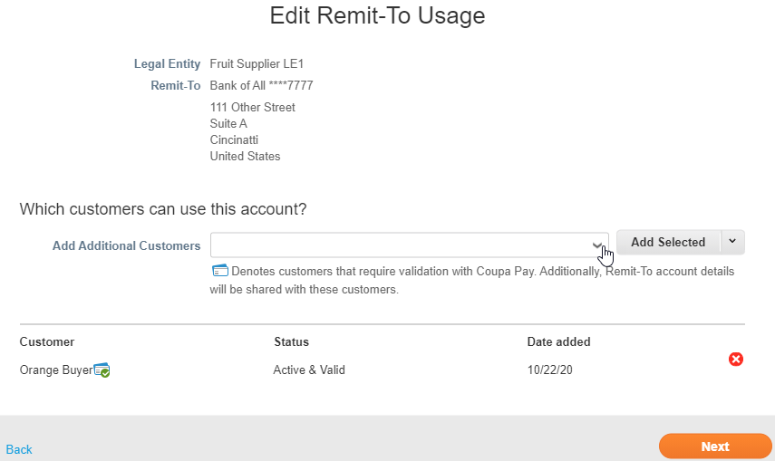The width and height of the screenshot is (775, 461).
Task: Click the Date added column header
Action: [558, 341]
